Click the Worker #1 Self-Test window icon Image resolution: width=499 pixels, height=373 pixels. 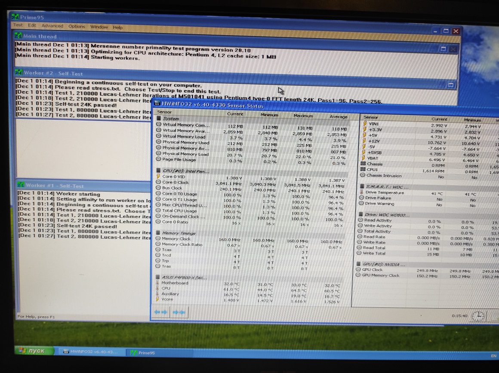click(21, 185)
